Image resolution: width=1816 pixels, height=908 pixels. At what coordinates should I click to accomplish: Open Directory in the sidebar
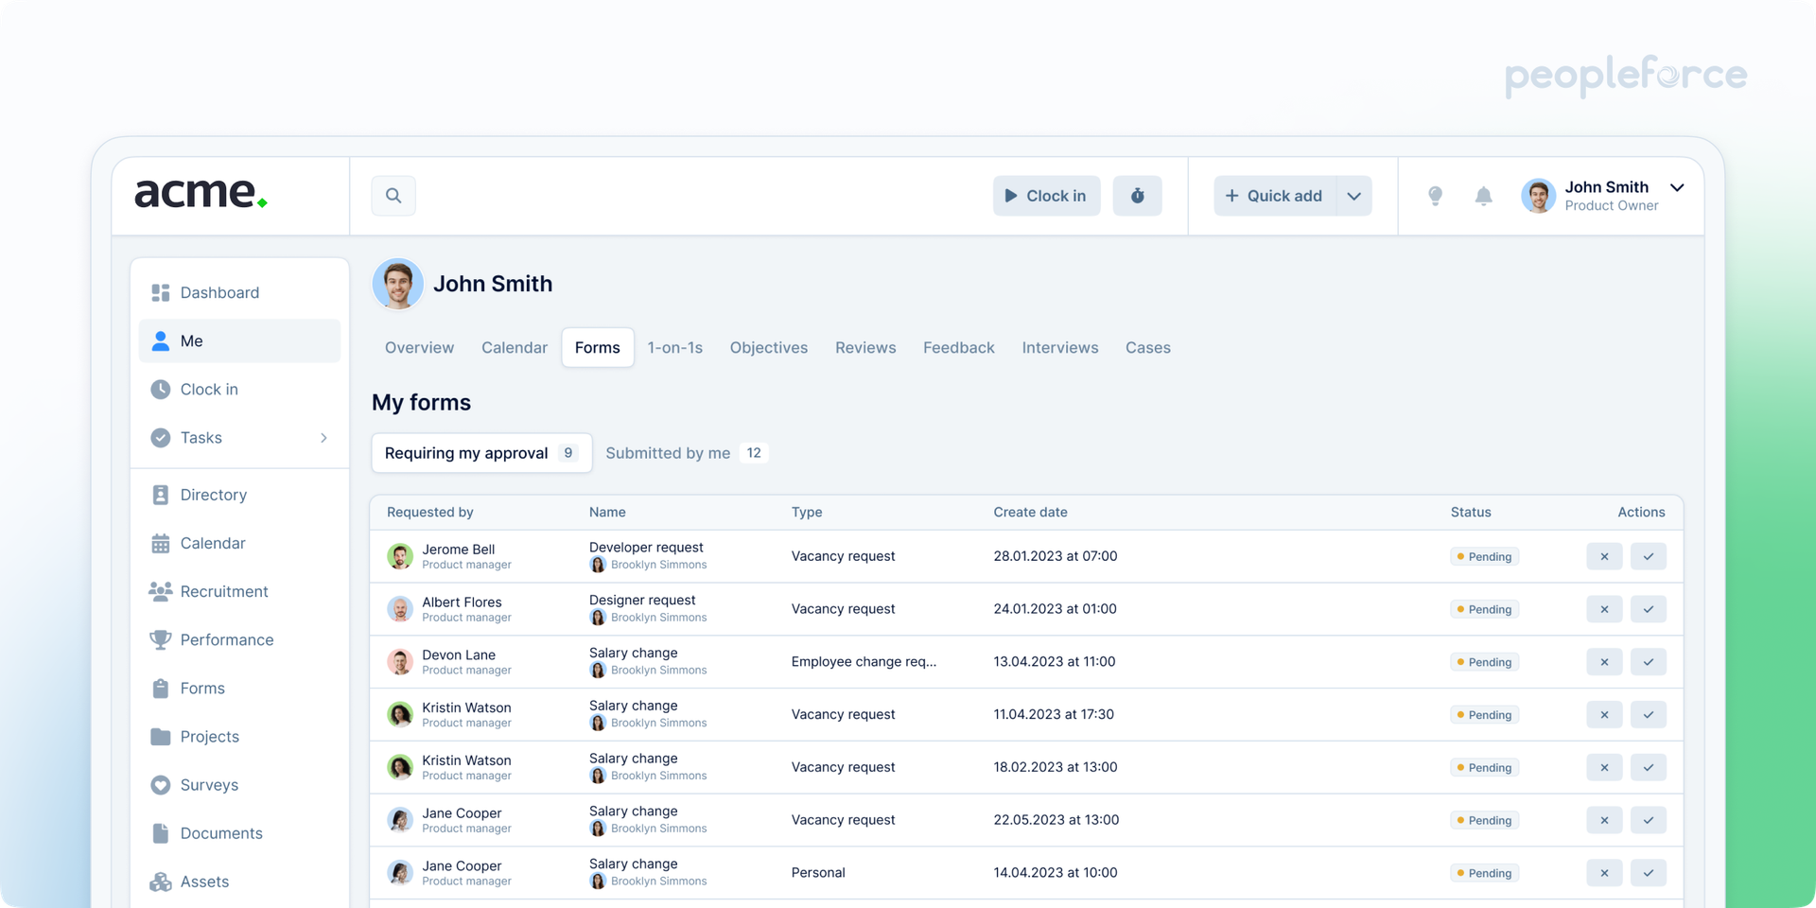point(239,495)
